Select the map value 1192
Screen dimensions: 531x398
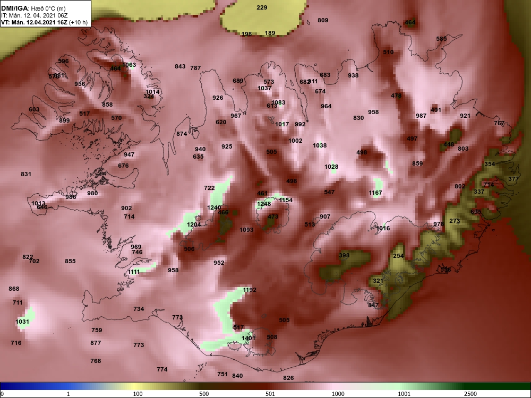coord(250,290)
